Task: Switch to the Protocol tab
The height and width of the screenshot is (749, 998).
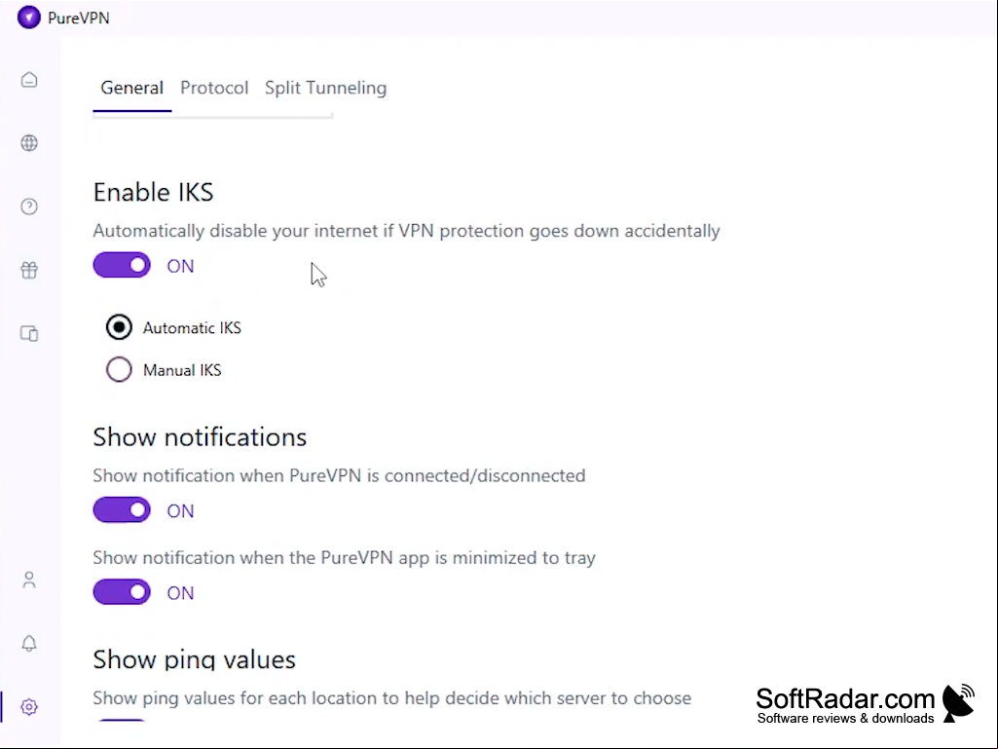Action: [x=214, y=88]
